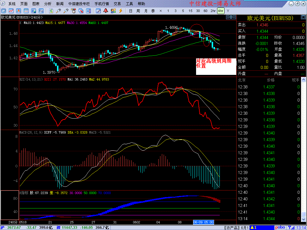
Task: Open the 系统 menu
Action: point(12,4)
